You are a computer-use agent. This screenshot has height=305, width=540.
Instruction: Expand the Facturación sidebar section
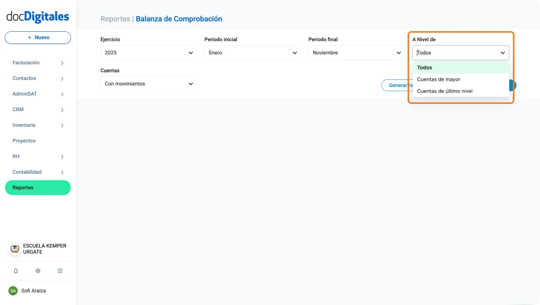(38, 62)
